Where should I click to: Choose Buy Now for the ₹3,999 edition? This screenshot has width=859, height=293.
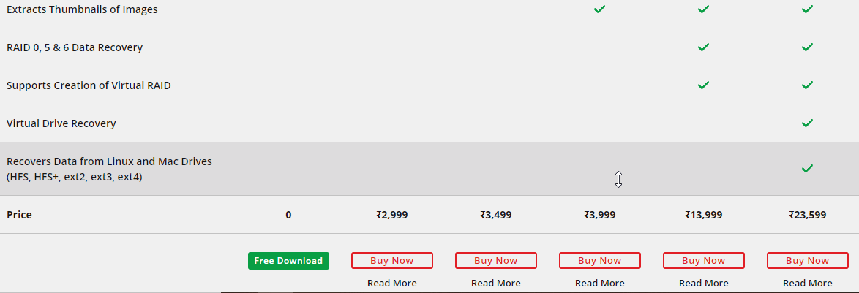pyautogui.click(x=600, y=260)
